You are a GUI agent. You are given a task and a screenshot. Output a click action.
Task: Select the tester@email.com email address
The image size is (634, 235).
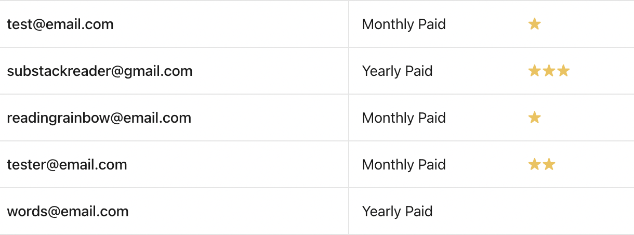67,164
